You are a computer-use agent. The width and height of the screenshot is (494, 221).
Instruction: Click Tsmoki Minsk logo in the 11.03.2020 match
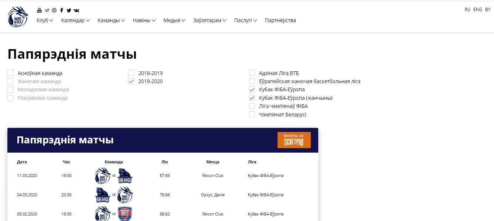click(103, 176)
